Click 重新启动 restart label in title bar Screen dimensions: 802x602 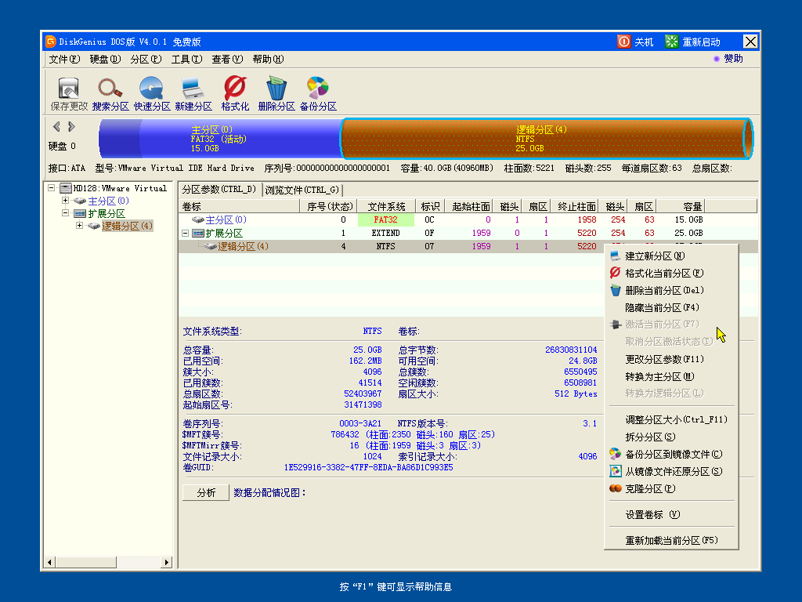(701, 42)
